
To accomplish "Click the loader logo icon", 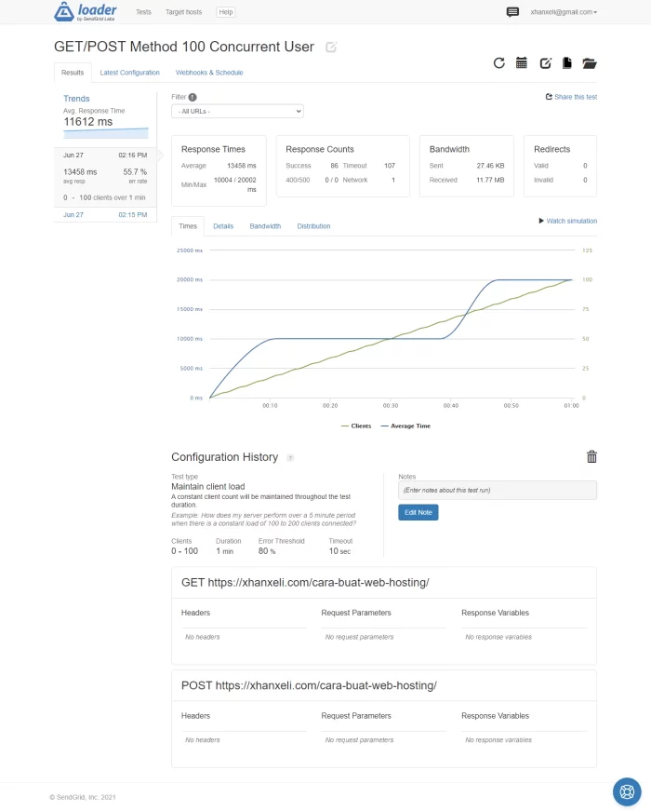I will coord(64,11).
